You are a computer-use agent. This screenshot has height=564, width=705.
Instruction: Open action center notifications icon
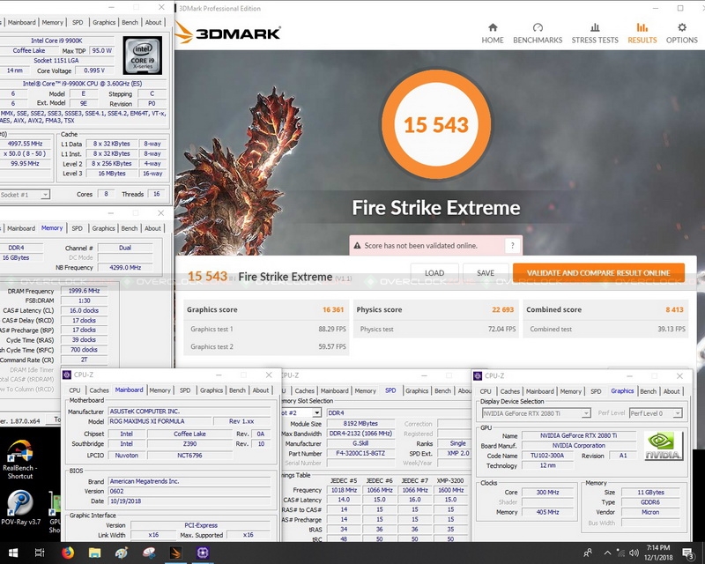pos(687,553)
